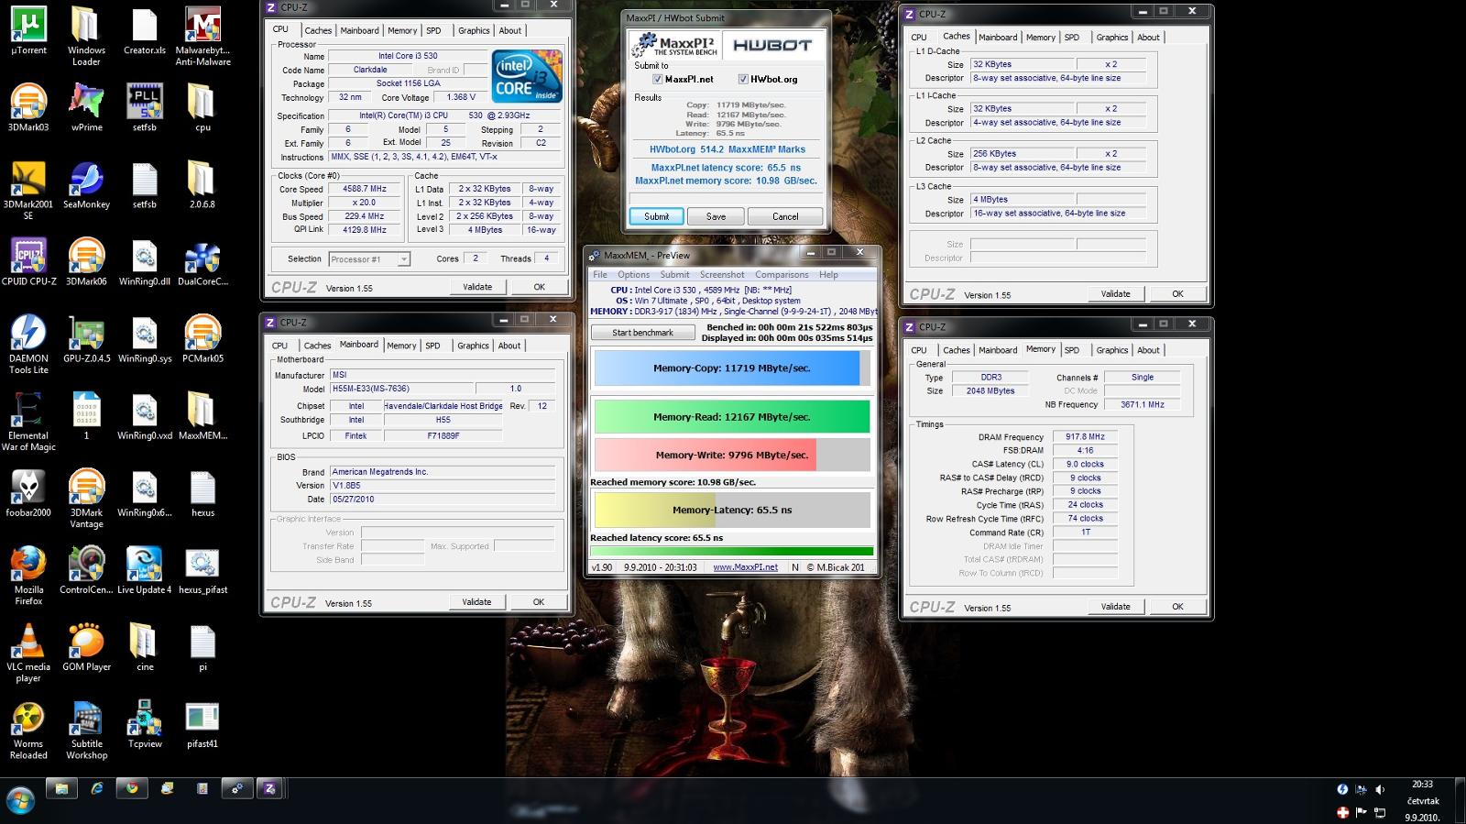Click the L3 Cache 4 MBytes size
This screenshot has height=824, width=1466.
[x=1022, y=200]
